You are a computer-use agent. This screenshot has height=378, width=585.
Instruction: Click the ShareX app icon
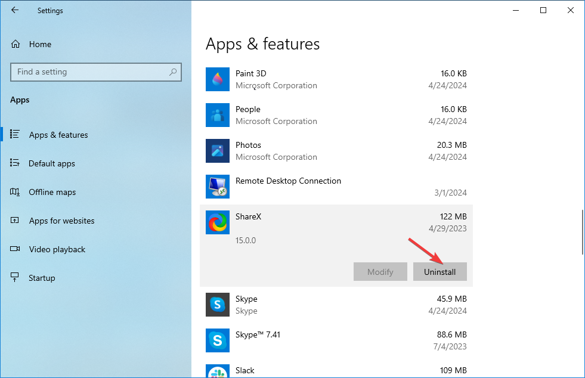coord(218,222)
